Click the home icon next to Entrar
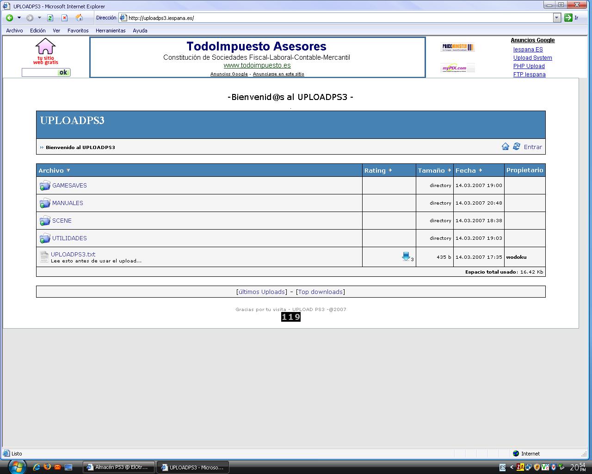The width and height of the screenshot is (592, 474). pos(506,147)
